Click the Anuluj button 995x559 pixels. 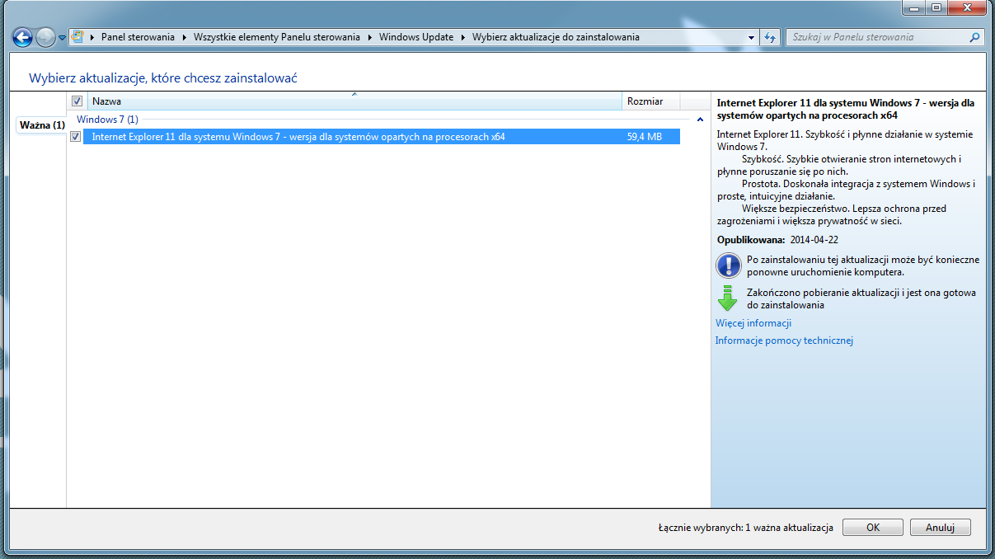pos(940,528)
